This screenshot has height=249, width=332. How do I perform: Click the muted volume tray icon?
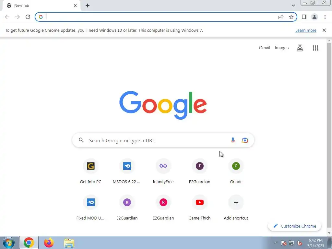tap(299, 243)
